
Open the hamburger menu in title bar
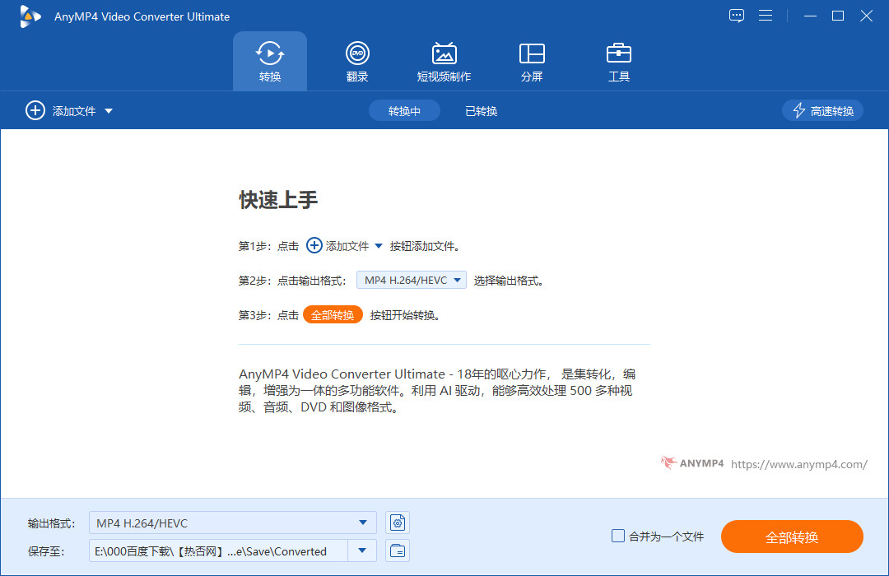coord(766,16)
